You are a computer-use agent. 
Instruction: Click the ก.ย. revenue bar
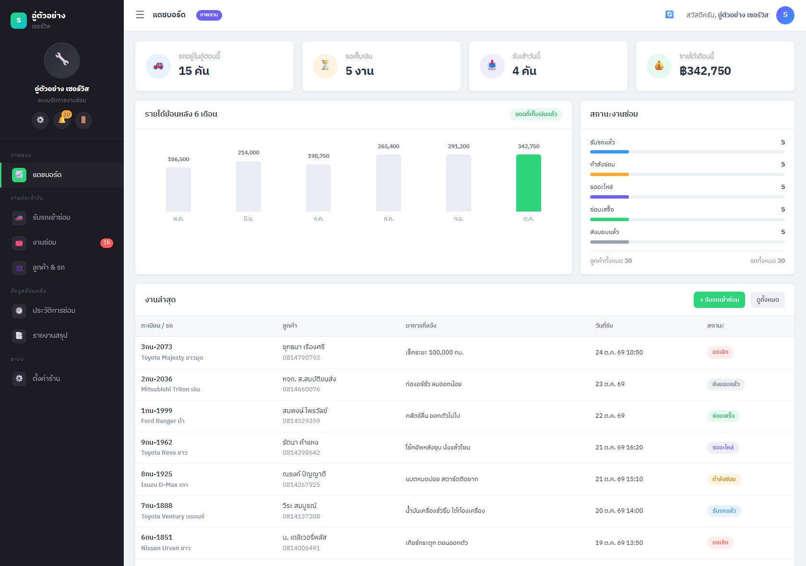[x=459, y=183]
